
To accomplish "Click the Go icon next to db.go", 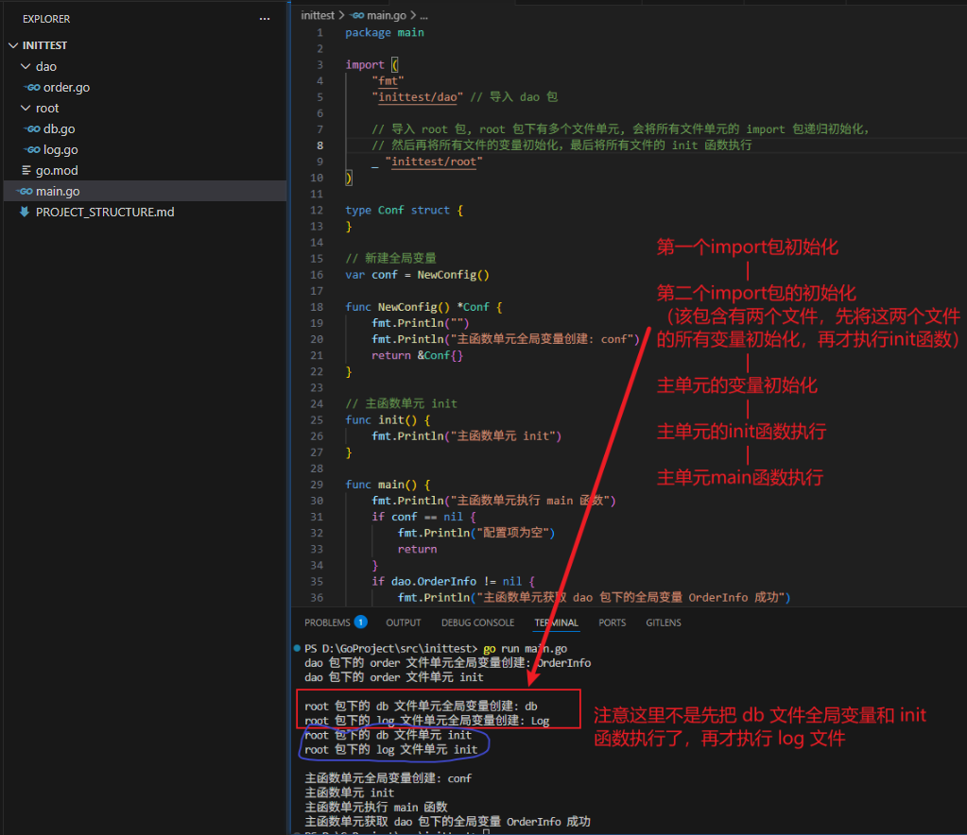I will tap(32, 128).
